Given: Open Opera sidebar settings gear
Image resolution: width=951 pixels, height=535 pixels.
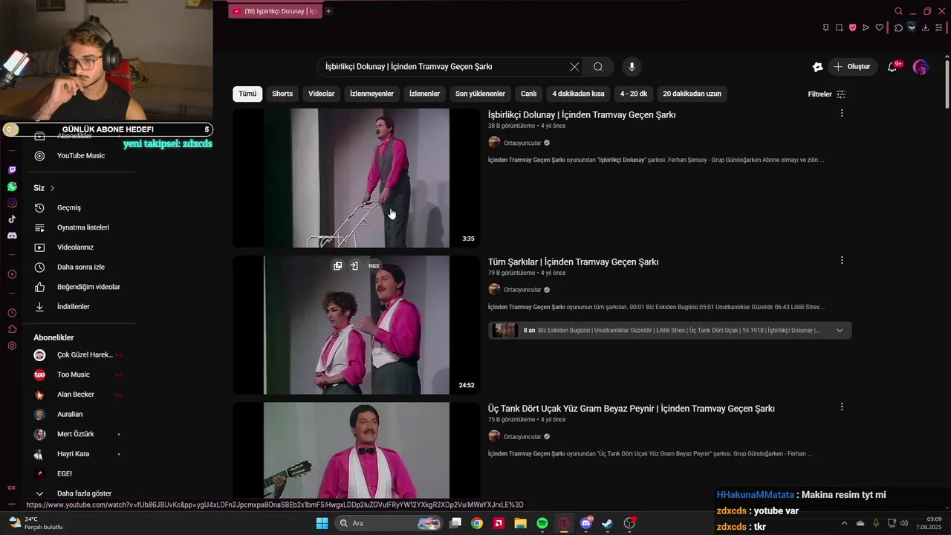Looking at the screenshot, I should coord(12,346).
